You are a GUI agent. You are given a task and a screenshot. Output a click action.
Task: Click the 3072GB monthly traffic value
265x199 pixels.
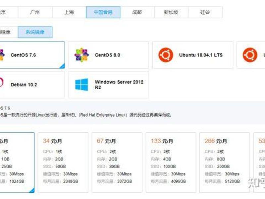coord(125,181)
